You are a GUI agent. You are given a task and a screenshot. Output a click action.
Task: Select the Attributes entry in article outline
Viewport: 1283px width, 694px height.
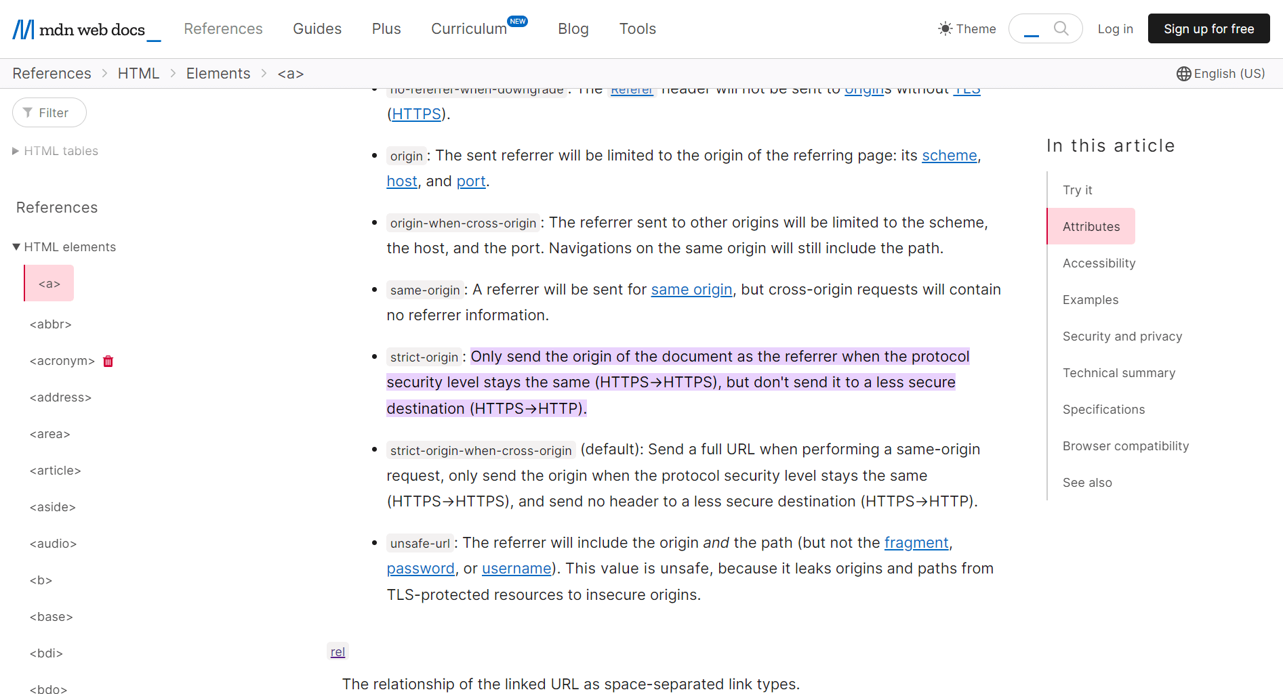click(1091, 226)
